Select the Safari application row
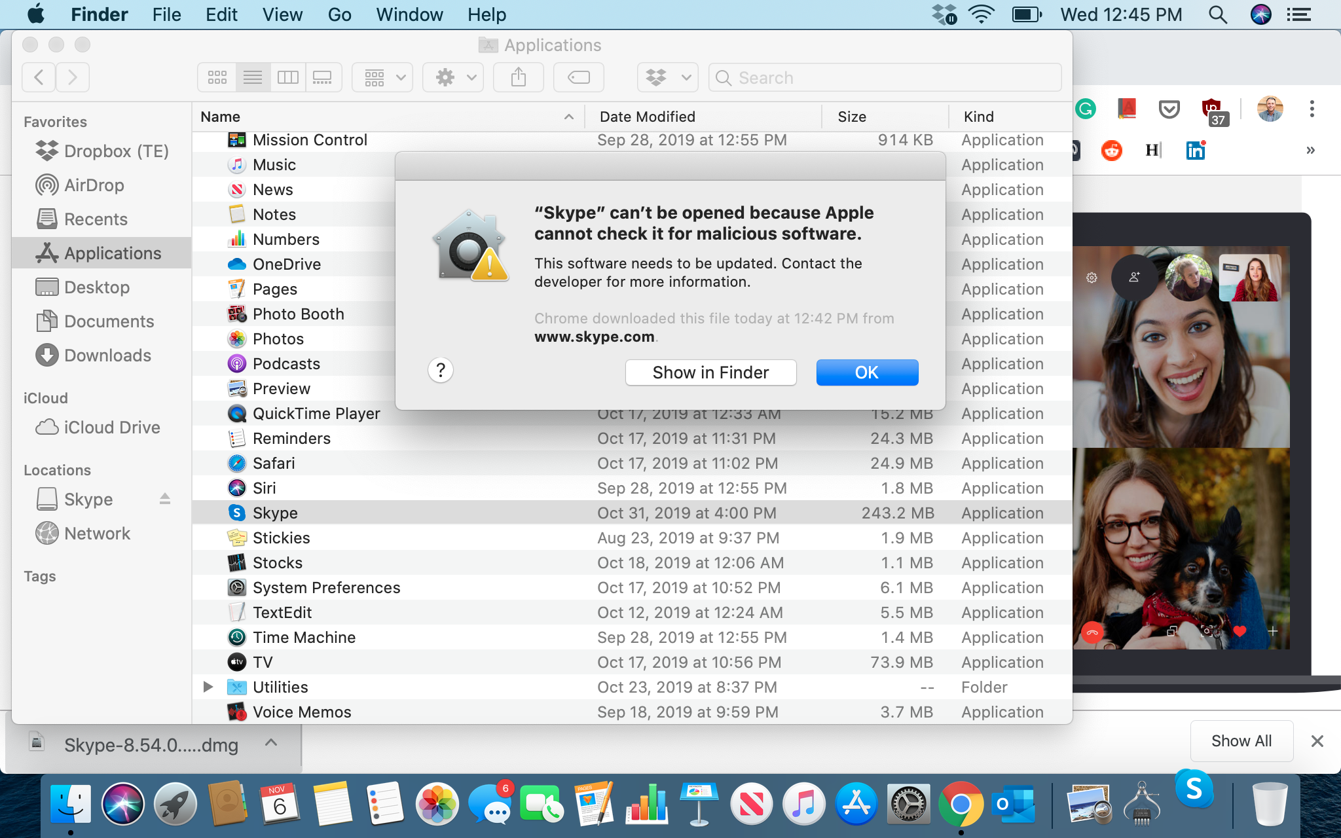 click(632, 463)
